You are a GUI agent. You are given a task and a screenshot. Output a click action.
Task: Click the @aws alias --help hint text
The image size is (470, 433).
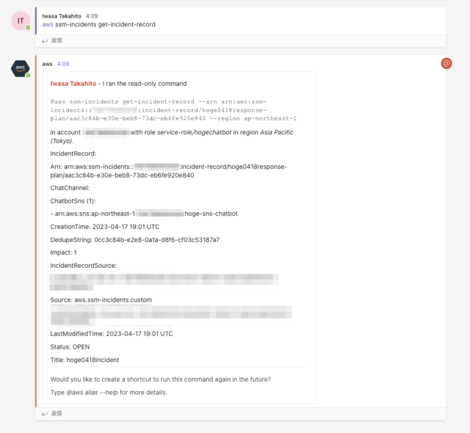click(x=92, y=393)
